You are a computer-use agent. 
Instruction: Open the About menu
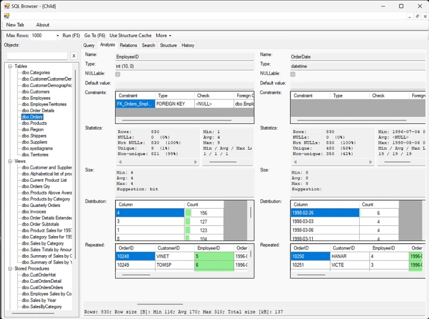(43, 25)
